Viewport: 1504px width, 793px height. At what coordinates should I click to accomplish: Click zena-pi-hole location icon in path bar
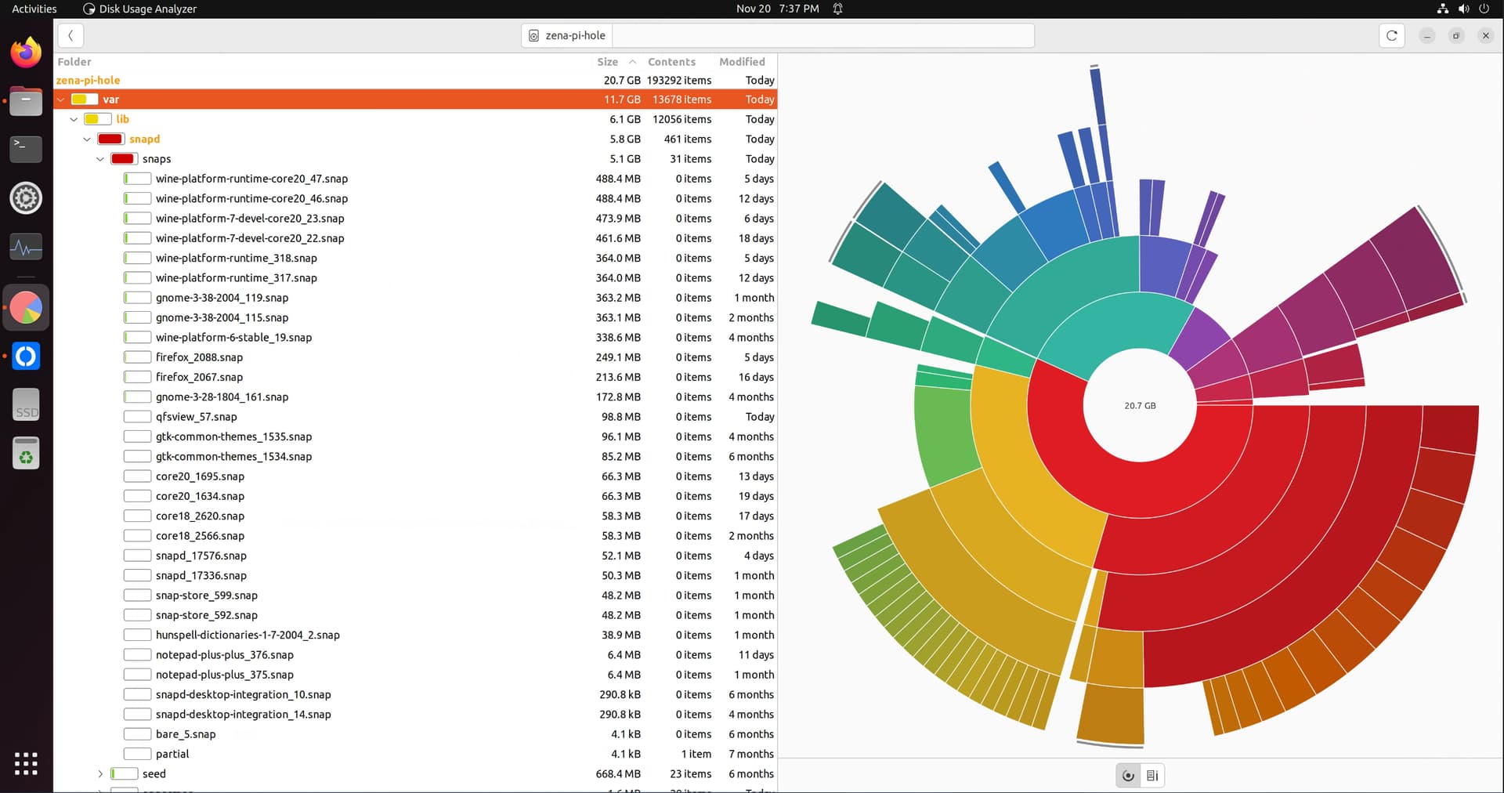pos(533,35)
